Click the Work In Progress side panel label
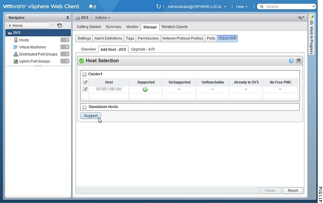323x203 pixels. [x=312, y=37]
